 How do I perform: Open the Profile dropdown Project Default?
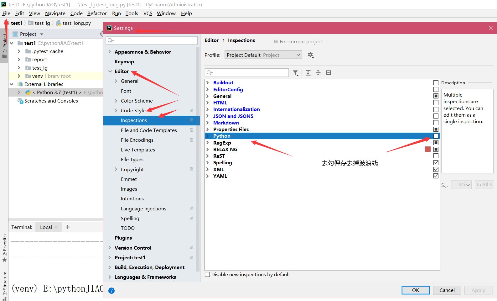click(x=263, y=55)
